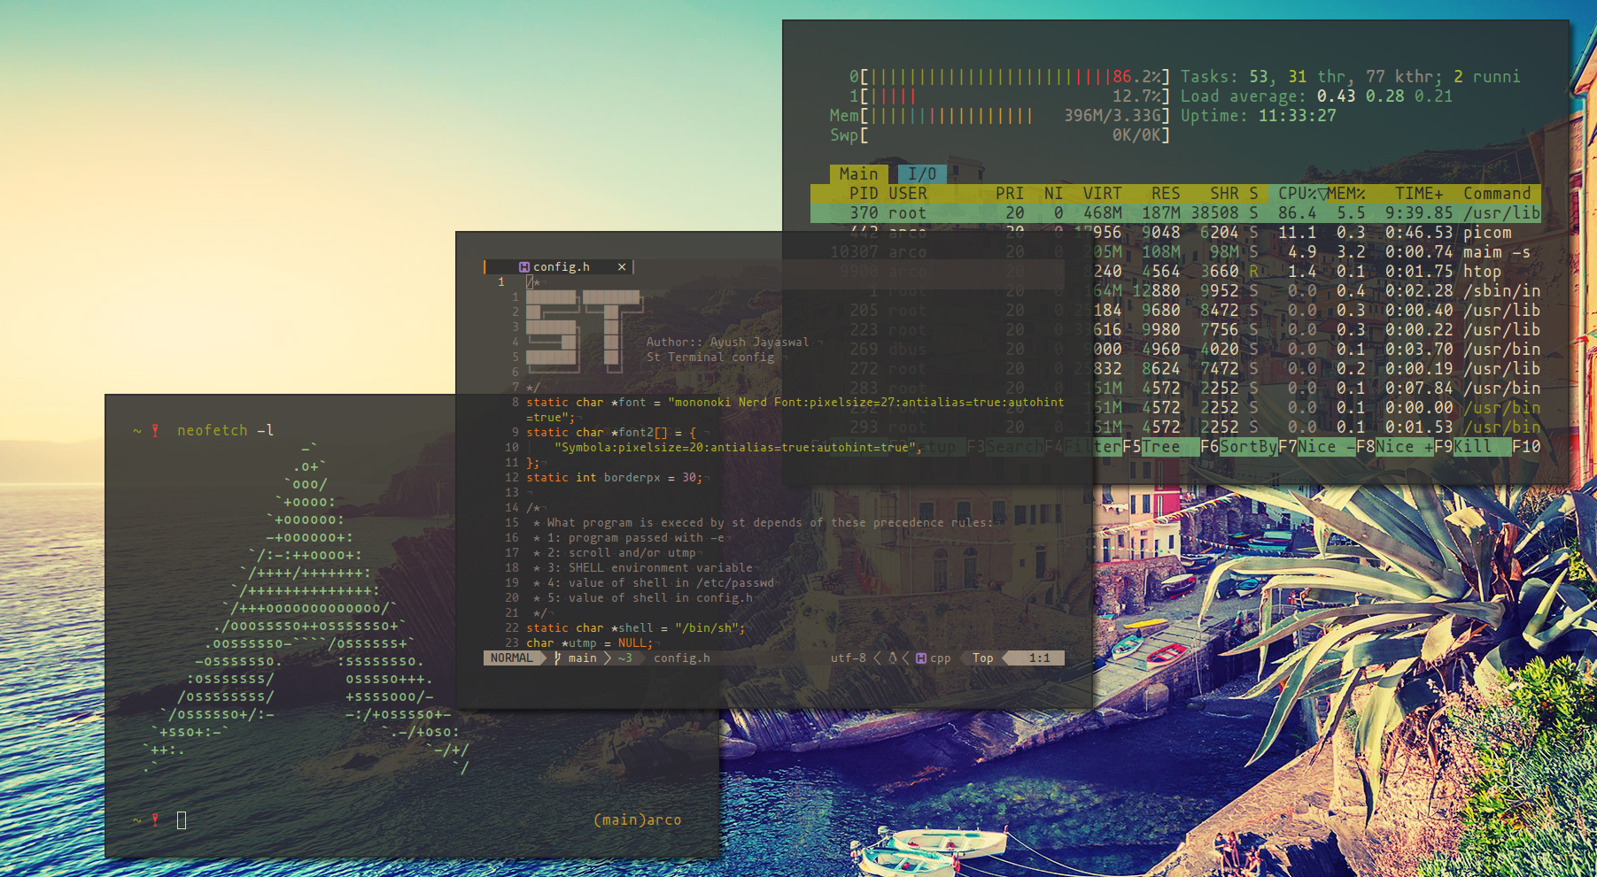Click the CPU 1 usage meter at 12.7%
Screen dimensions: 1597x877
pos(1010,96)
